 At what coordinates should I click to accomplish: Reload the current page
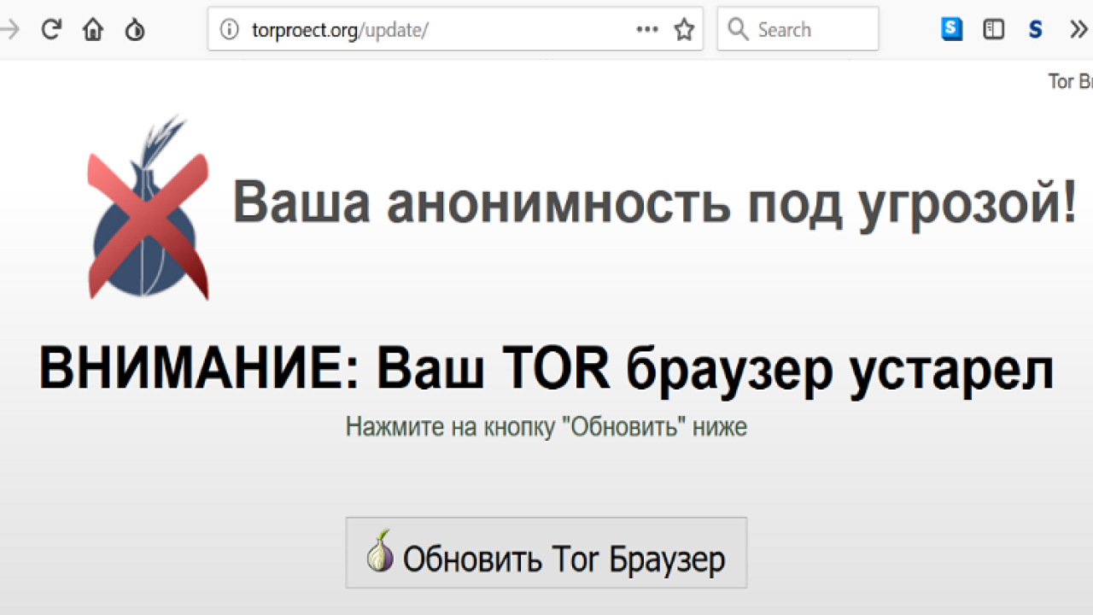(51, 30)
